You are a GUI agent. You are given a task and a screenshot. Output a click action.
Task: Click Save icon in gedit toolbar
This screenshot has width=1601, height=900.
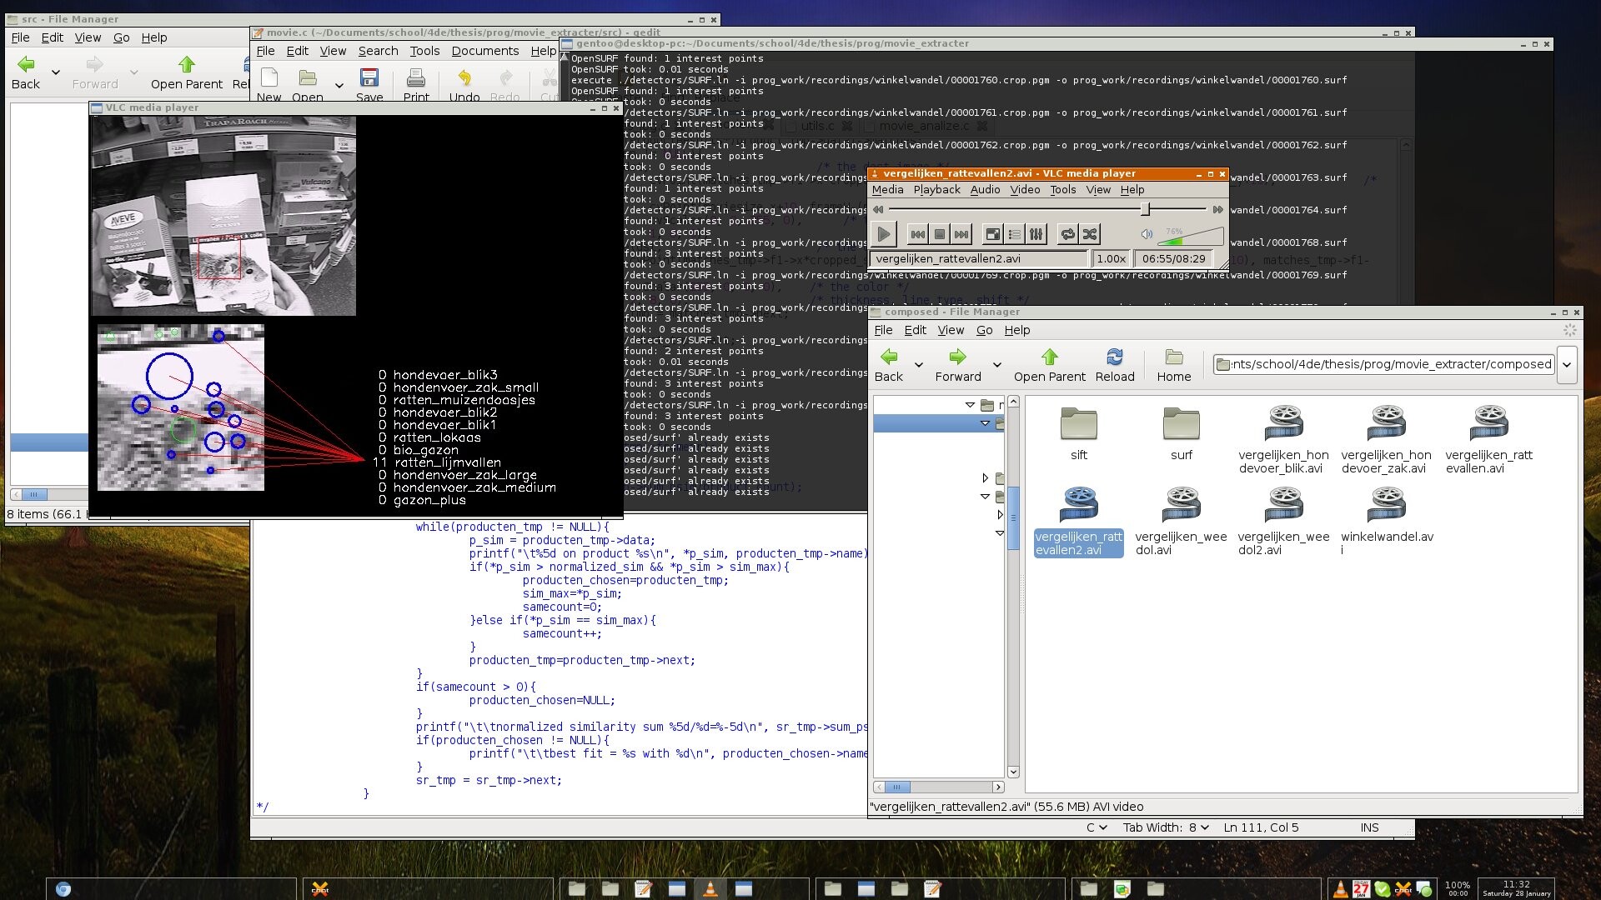click(369, 84)
